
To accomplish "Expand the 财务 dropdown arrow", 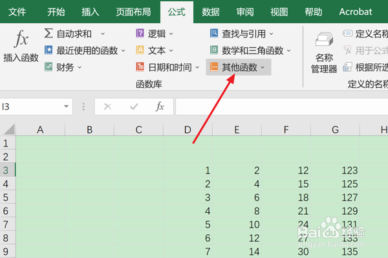I will click(80, 67).
